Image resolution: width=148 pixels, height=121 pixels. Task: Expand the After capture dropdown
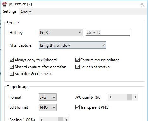[x=72, y=45]
